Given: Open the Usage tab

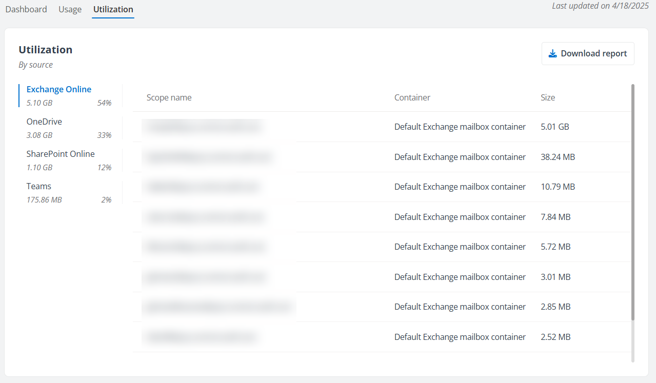Looking at the screenshot, I should point(70,9).
